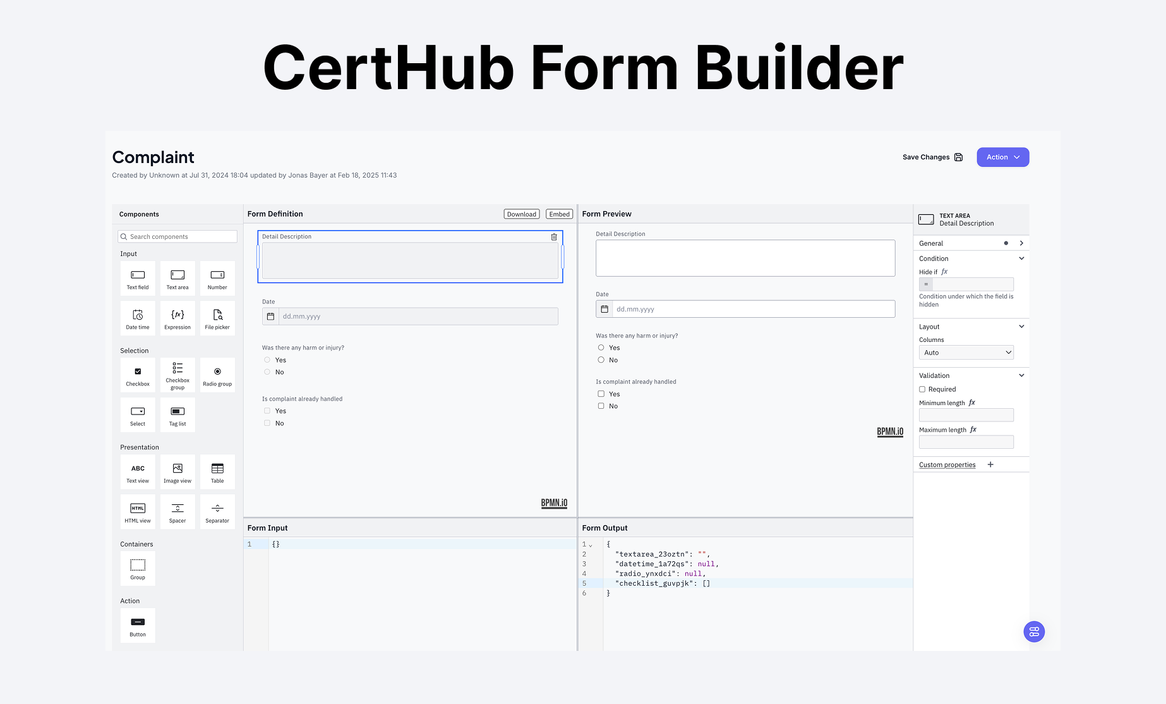Add a Separator component
The image size is (1166, 704).
tap(217, 511)
